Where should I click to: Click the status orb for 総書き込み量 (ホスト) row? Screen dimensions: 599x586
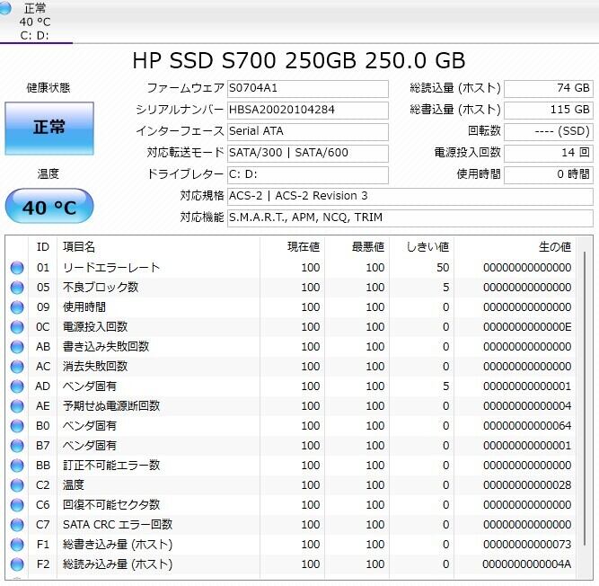17,545
